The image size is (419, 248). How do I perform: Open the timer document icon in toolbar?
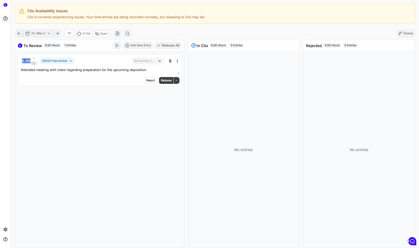117,33
